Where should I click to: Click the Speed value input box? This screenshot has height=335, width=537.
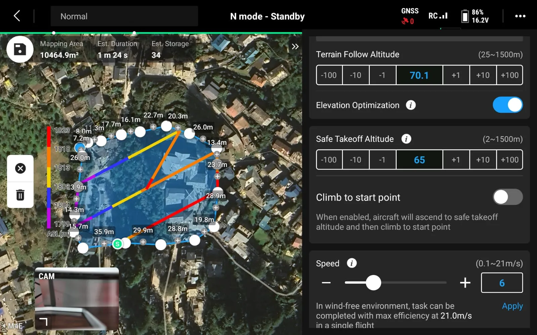[501, 283]
